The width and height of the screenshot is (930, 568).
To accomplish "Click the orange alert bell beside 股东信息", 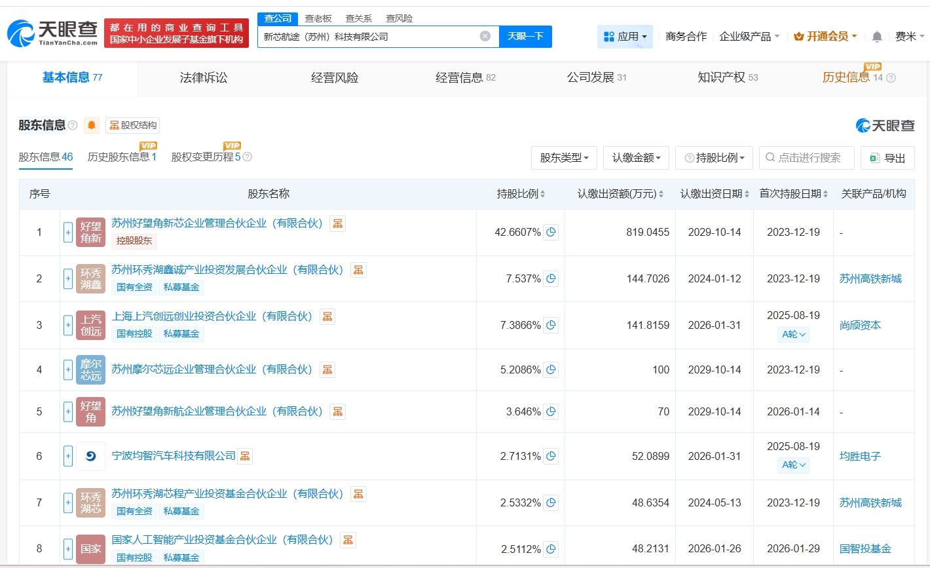I will [x=92, y=125].
